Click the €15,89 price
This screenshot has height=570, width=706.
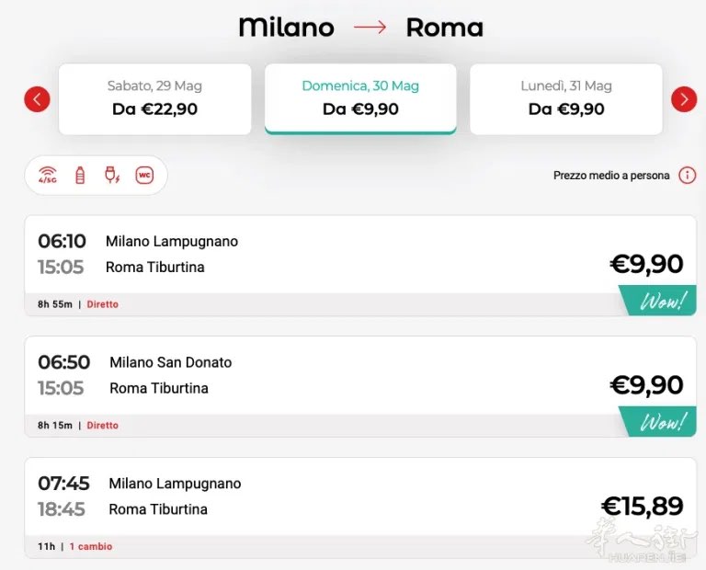[642, 507]
